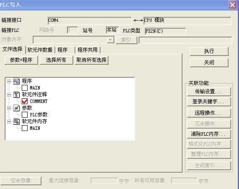
Task: Uncheck the COMMENT checkbox
Action: click(x=25, y=101)
